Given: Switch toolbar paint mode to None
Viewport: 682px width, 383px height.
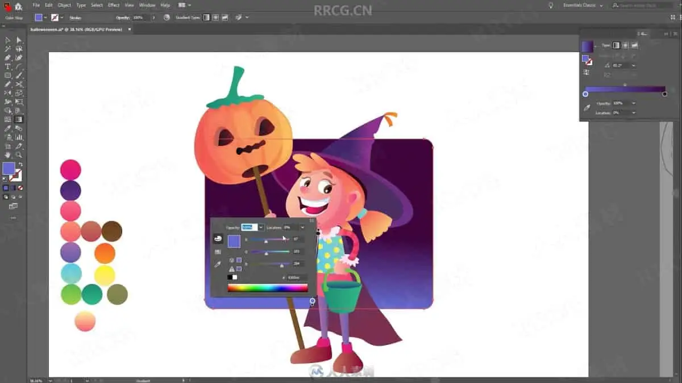Looking at the screenshot, I should click(x=20, y=188).
